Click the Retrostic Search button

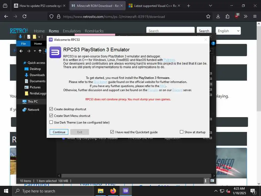(x=204, y=31)
